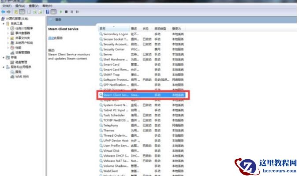Click the Smart Card service gear icon
Viewport: 299px width, 176px height.
click(101, 64)
